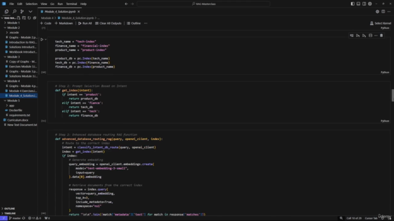Open notebook toolbar overflow menu
Image resolution: width=394 pixels, height=221 pixels.
146,23
